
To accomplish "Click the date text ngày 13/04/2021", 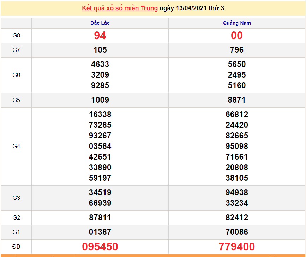I will (x=183, y=8).
